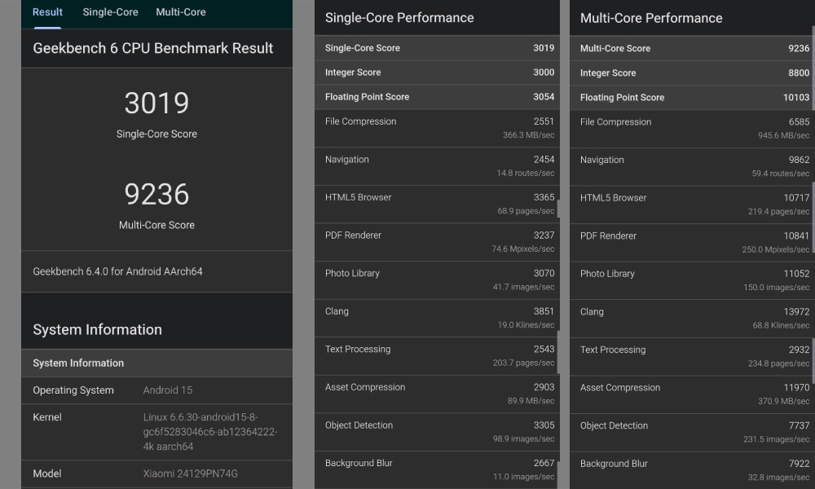Click the multi-core Text Processing result
The width and height of the screenshot is (815, 489).
[690, 356]
